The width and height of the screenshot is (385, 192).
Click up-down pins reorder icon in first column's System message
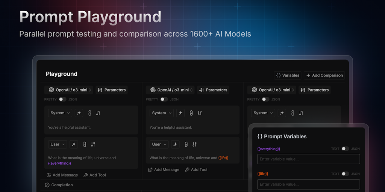98,113
